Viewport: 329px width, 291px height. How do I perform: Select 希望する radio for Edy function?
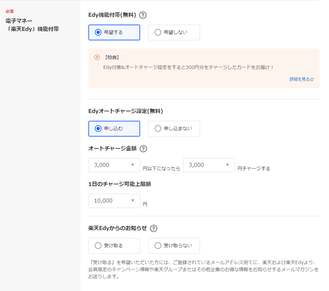coord(114,32)
